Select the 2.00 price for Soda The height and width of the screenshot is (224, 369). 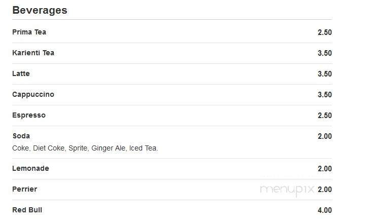[x=325, y=136]
